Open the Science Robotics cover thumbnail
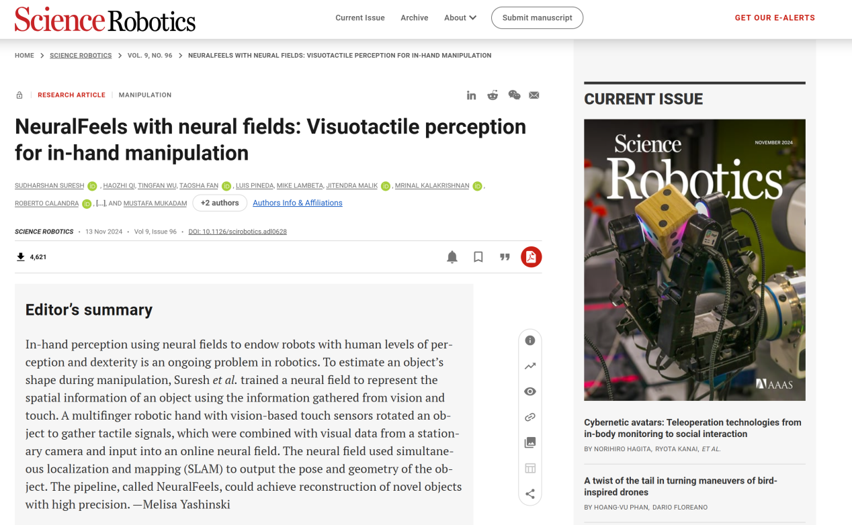 (x=695, y=260)
